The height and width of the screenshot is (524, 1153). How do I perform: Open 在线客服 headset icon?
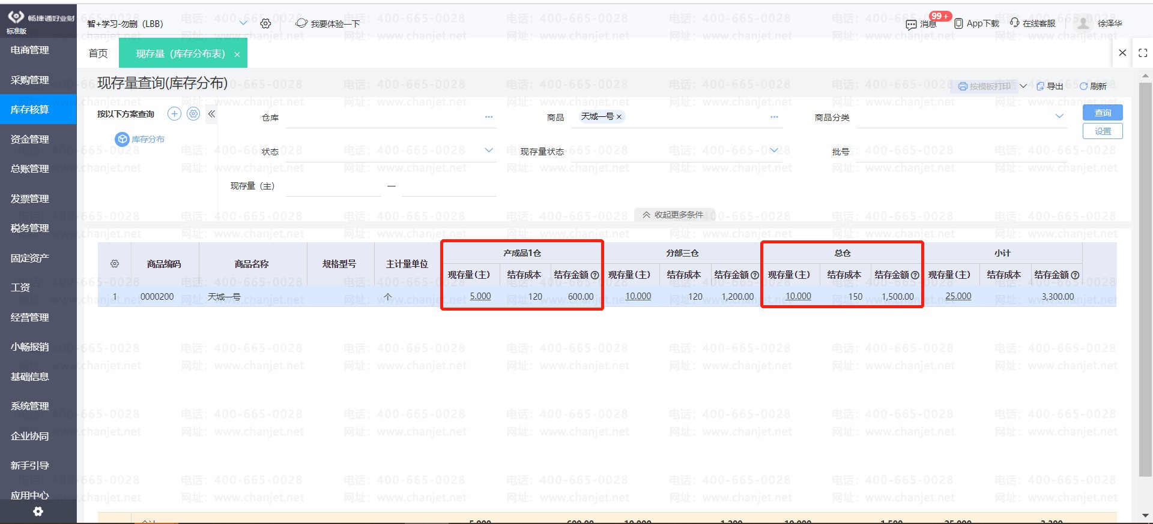(x=1014, y=23)
